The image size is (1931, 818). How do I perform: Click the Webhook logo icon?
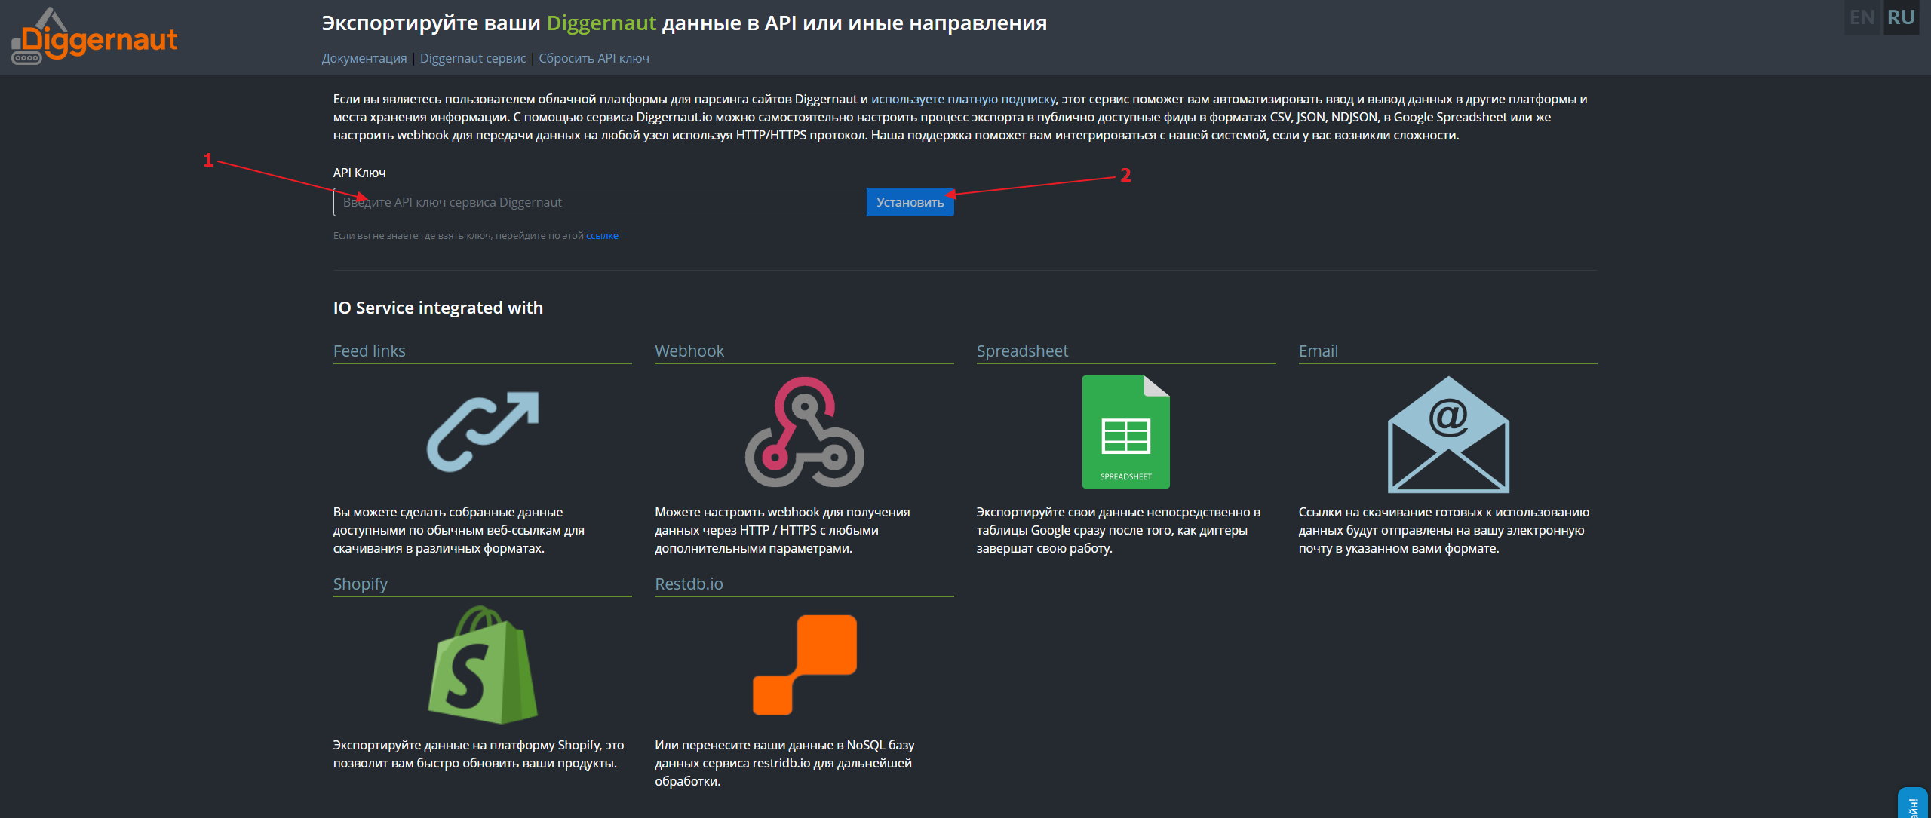click(804, 431)
